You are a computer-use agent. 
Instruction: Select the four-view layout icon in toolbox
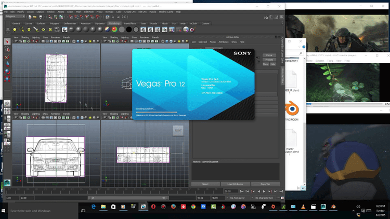[x=7, y=111]
